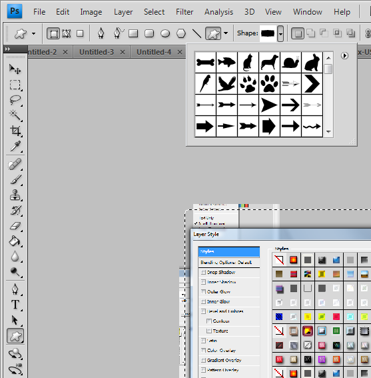Open the tool preset picker dropdown
This screenshot has width=371, height=378.
click(34, 33)
